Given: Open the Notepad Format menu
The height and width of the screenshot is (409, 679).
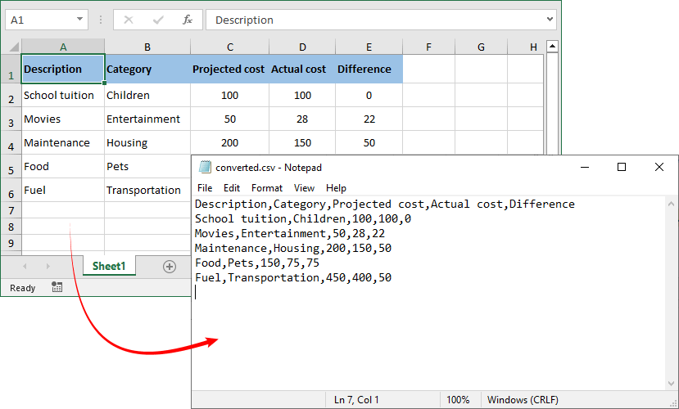Looking at the screenshot, I should (x=267, y=188).
